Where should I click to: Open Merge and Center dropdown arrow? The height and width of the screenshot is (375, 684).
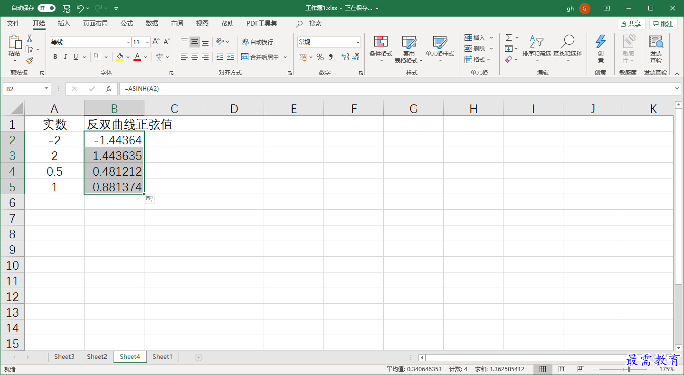tap(285, 57)
